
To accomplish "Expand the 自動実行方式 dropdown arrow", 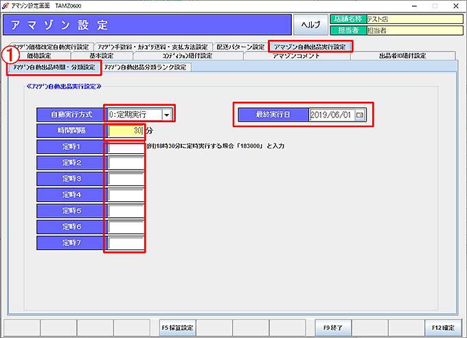I will pos(167,115).
